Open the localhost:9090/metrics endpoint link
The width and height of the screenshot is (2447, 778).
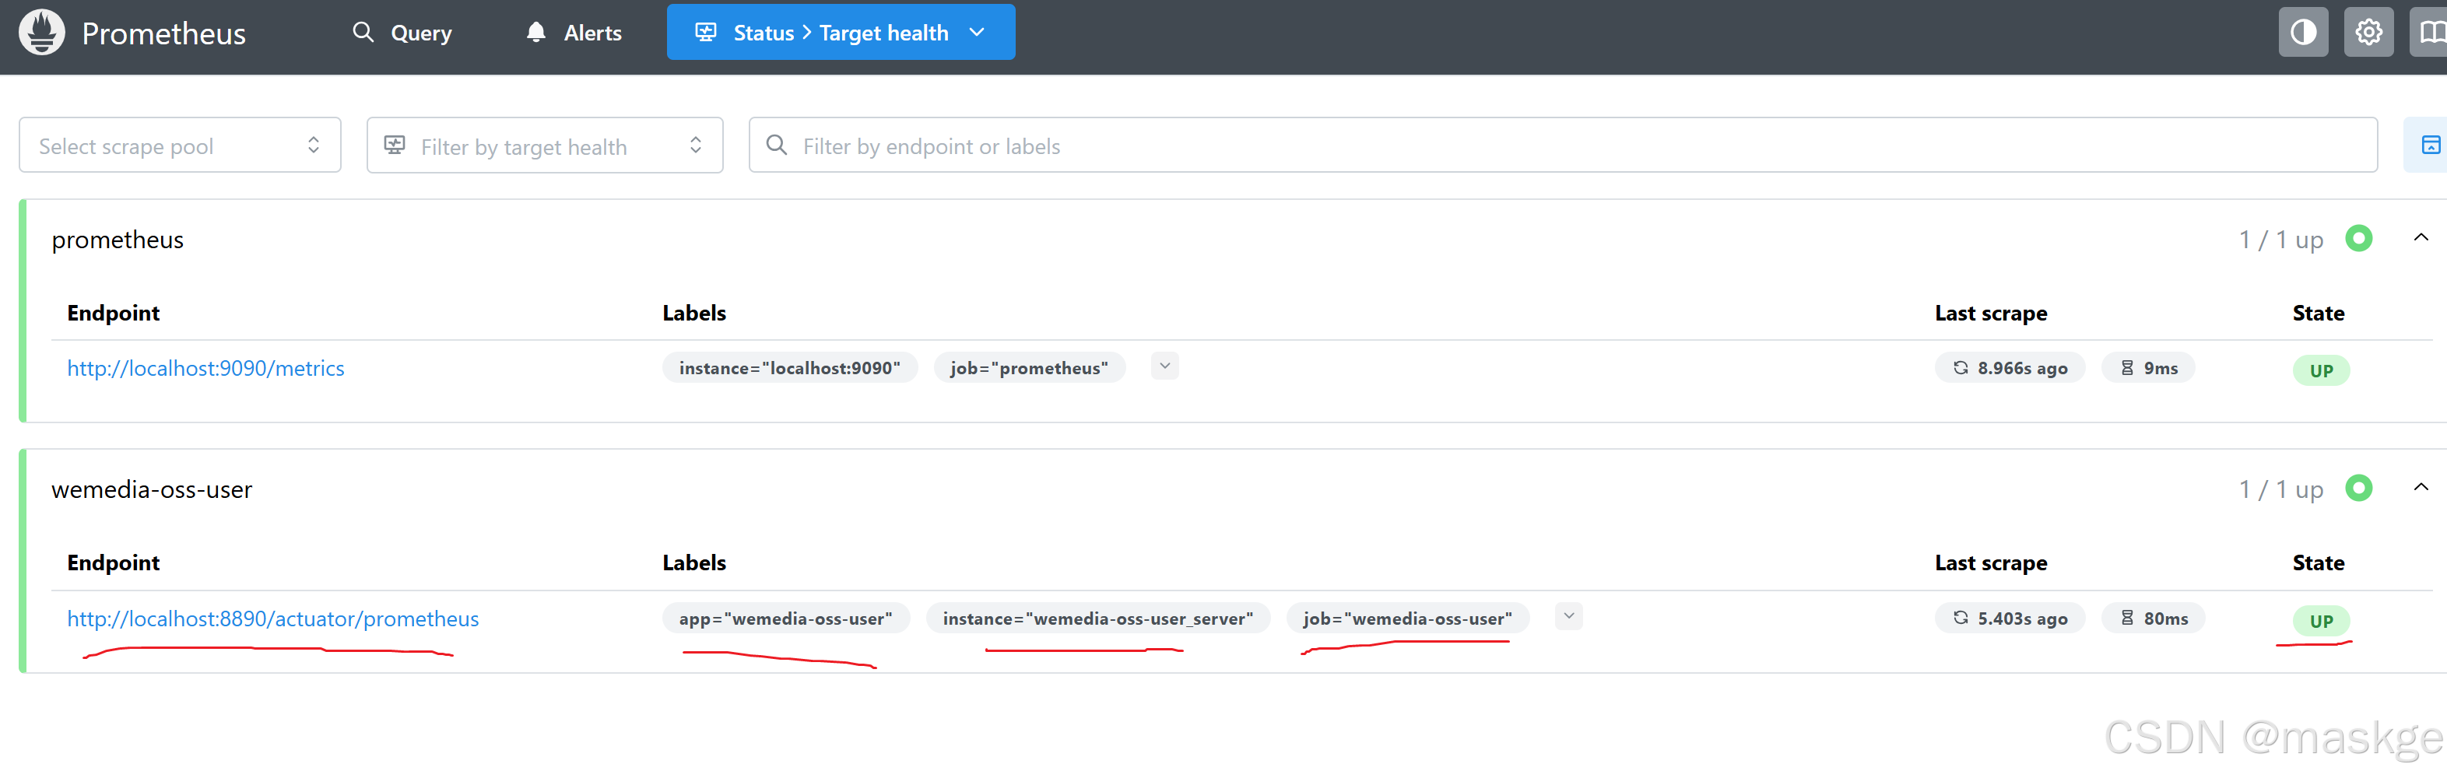[x=205, y=369]
